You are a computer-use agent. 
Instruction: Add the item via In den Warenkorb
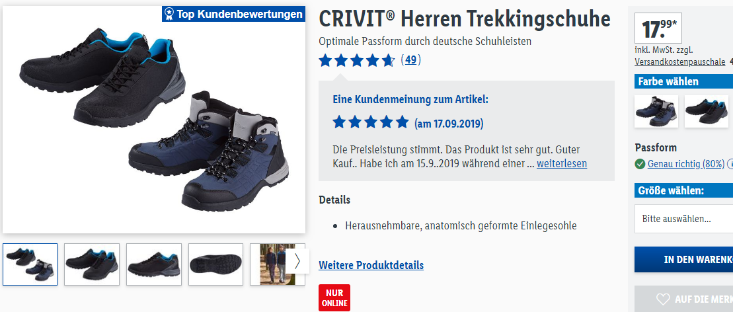tap(683, 260)
